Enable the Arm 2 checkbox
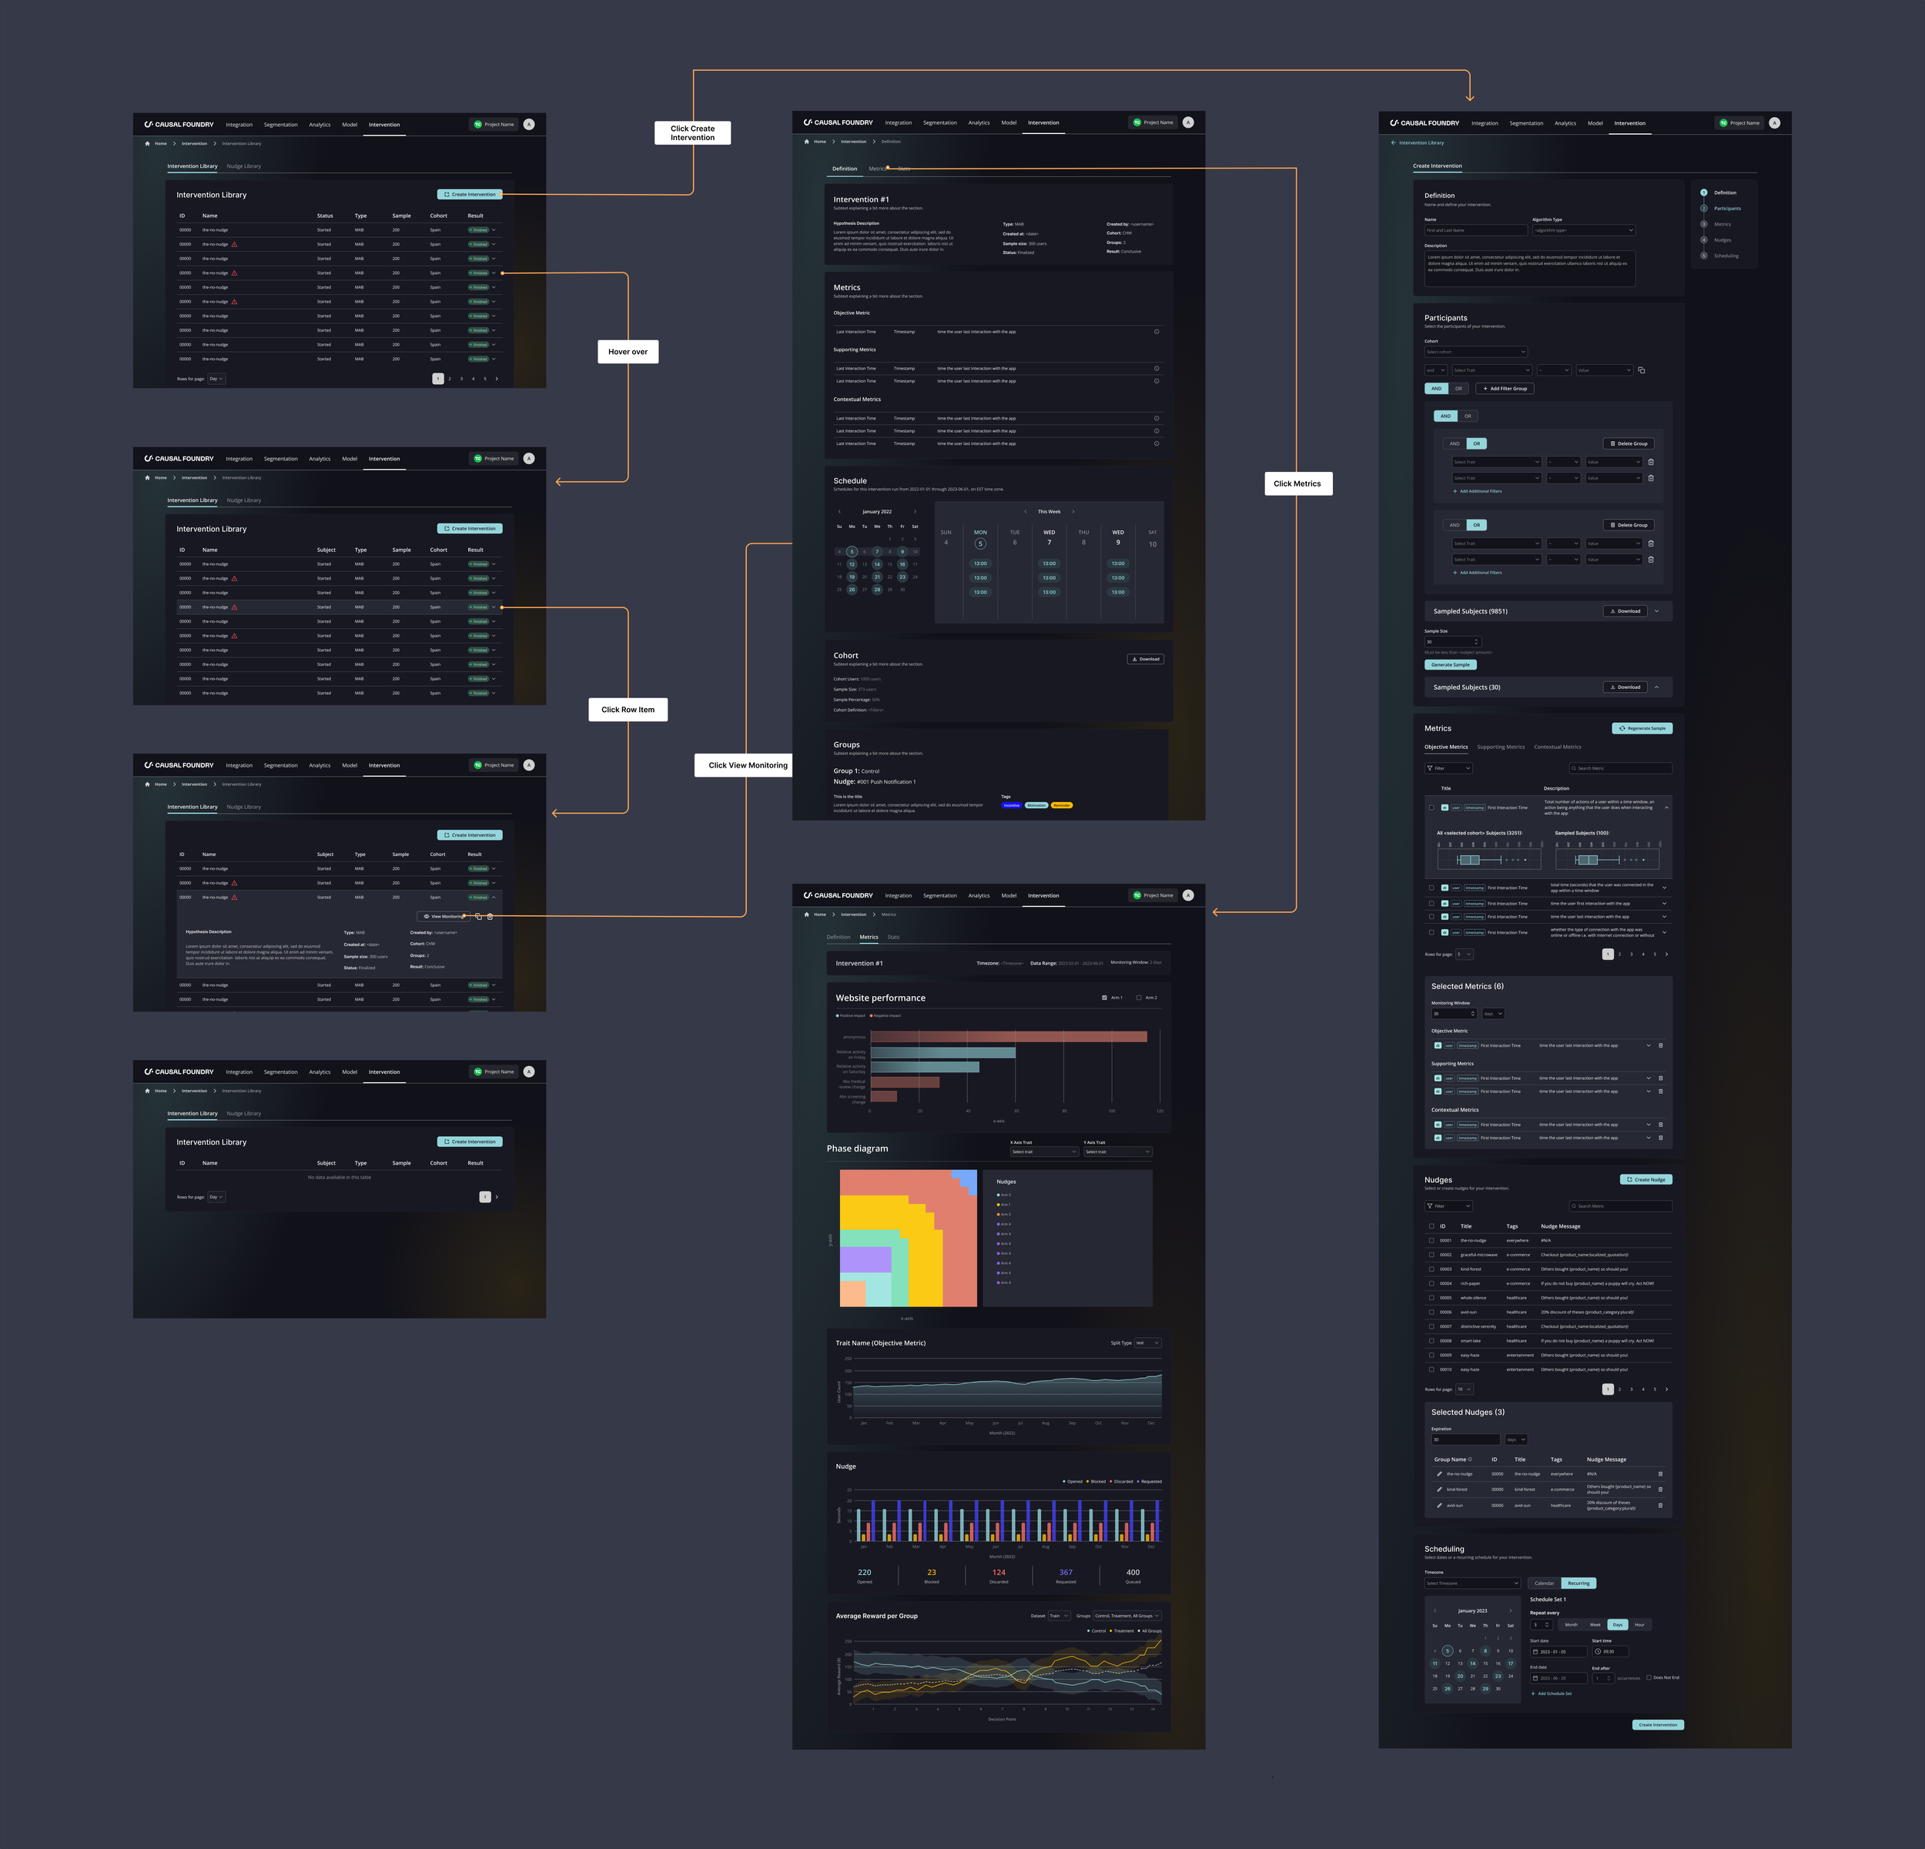The image size is (1925, 1849). point(1138,998)
